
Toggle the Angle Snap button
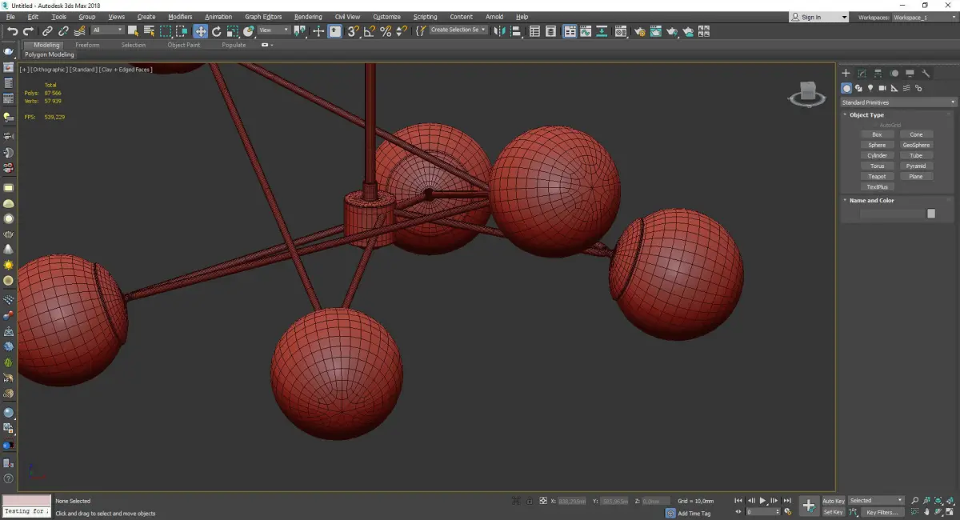pyautogui.click(x=369, y=31)
